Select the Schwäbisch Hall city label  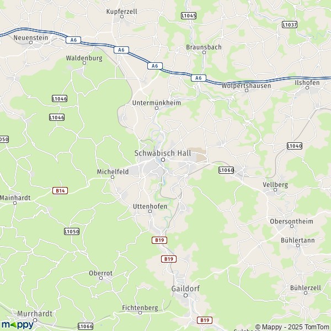click(x=163, y=153)
